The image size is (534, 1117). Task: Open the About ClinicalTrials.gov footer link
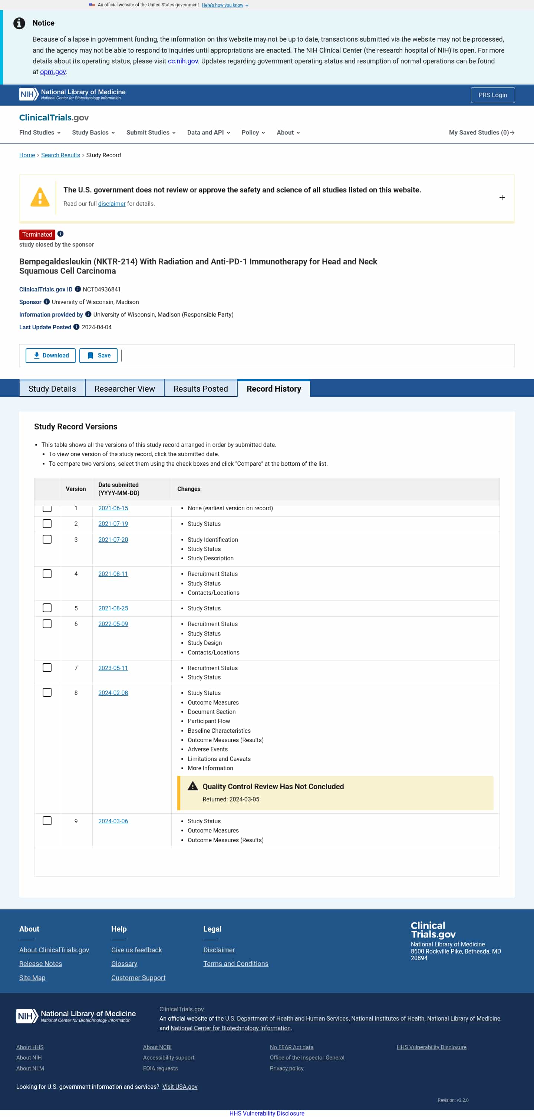(x=54, y=950)
